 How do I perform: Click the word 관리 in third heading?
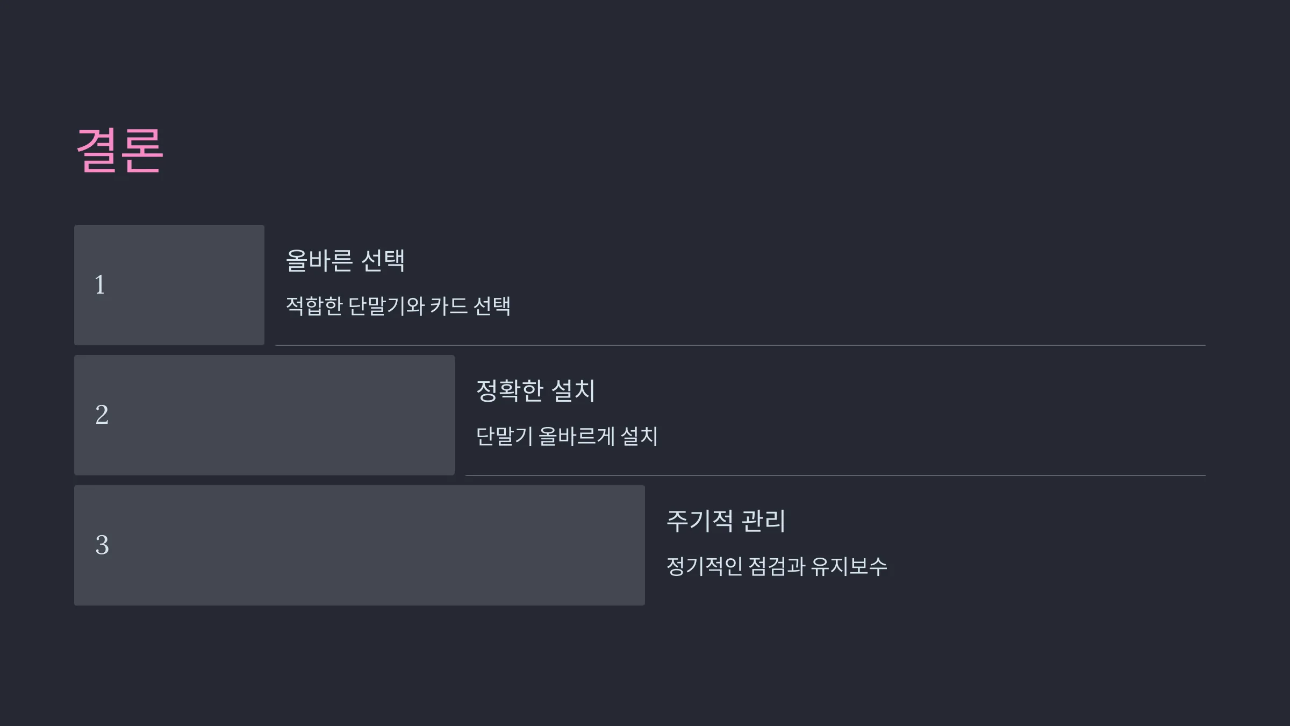coord(763,521)
